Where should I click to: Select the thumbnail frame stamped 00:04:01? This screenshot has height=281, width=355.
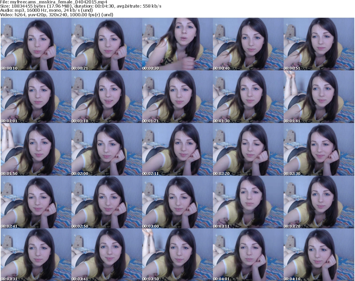pyautogui.click(x=248, y=255)
